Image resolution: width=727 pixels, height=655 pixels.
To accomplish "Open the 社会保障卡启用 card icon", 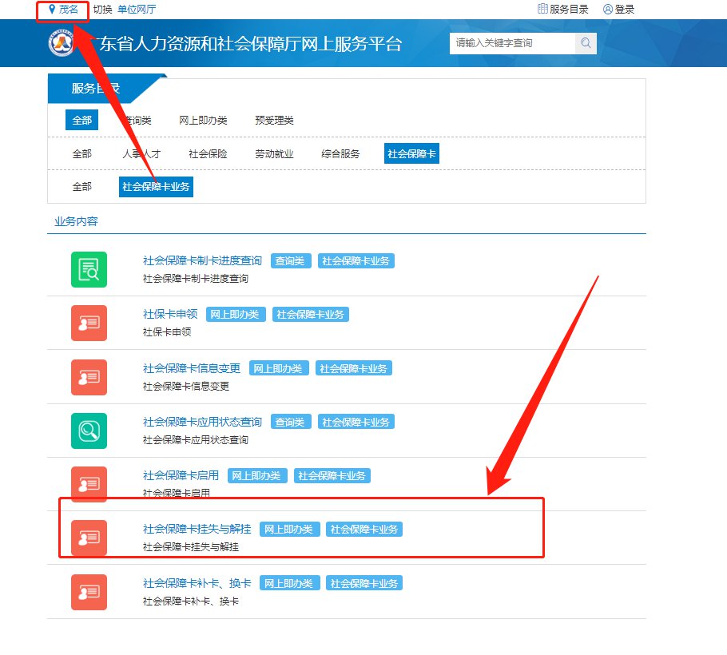I will point(89,484).
